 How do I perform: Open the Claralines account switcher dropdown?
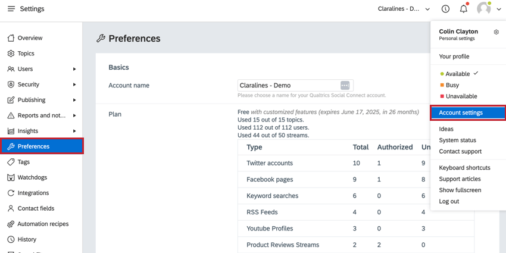click(x=404, y=9)
